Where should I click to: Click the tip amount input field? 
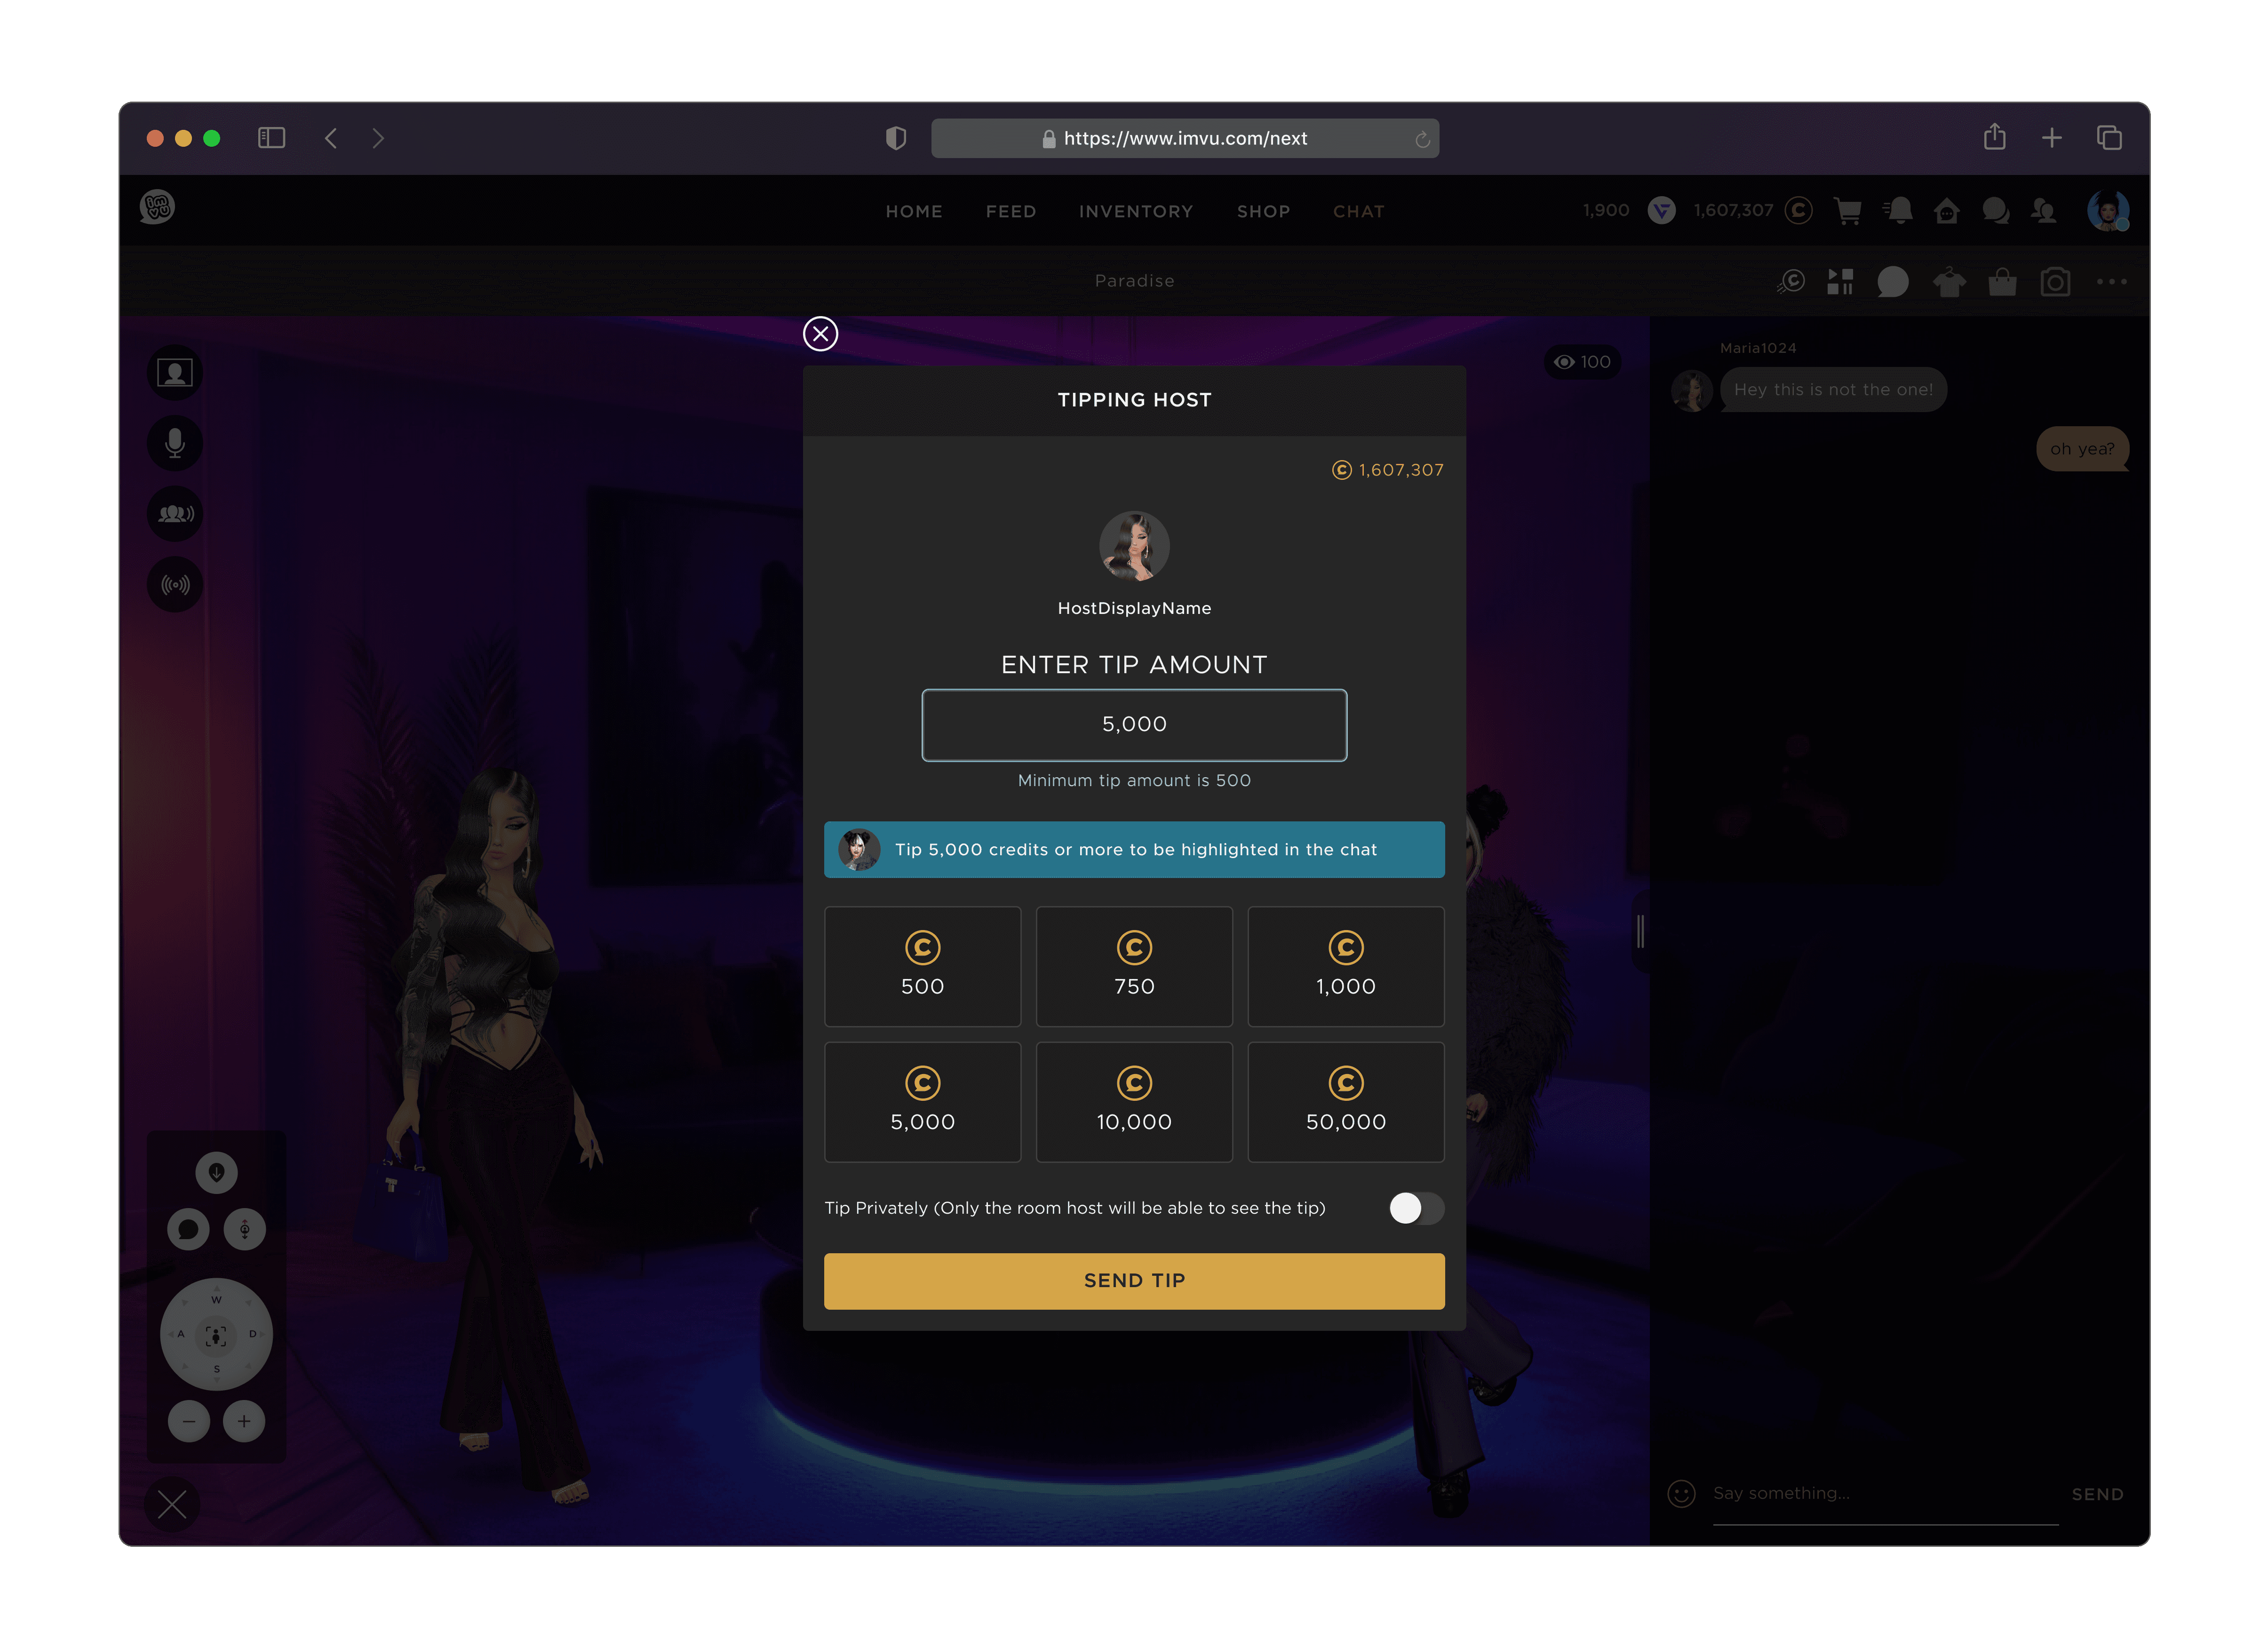pos(1134,725)
